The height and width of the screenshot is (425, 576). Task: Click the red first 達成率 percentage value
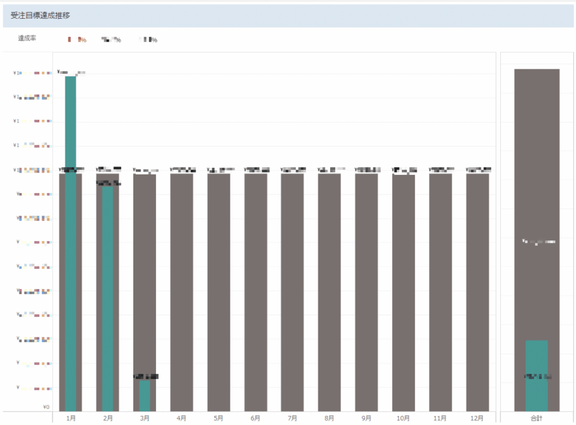pos(78,40)
